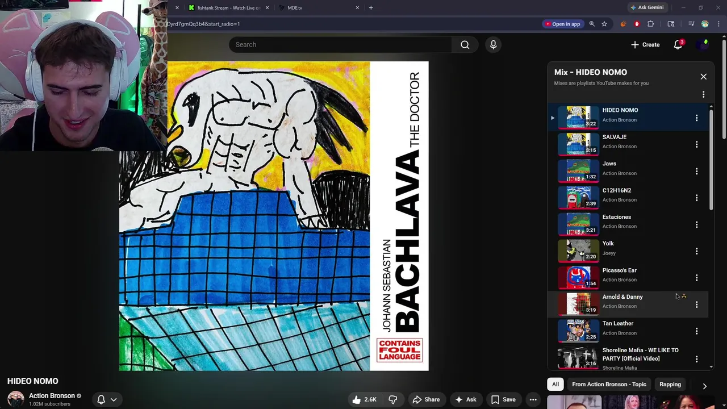Screen dimensions: 727x409
Task: Open options for HIDEO NOMO playlist item
Action: [696, 118]
